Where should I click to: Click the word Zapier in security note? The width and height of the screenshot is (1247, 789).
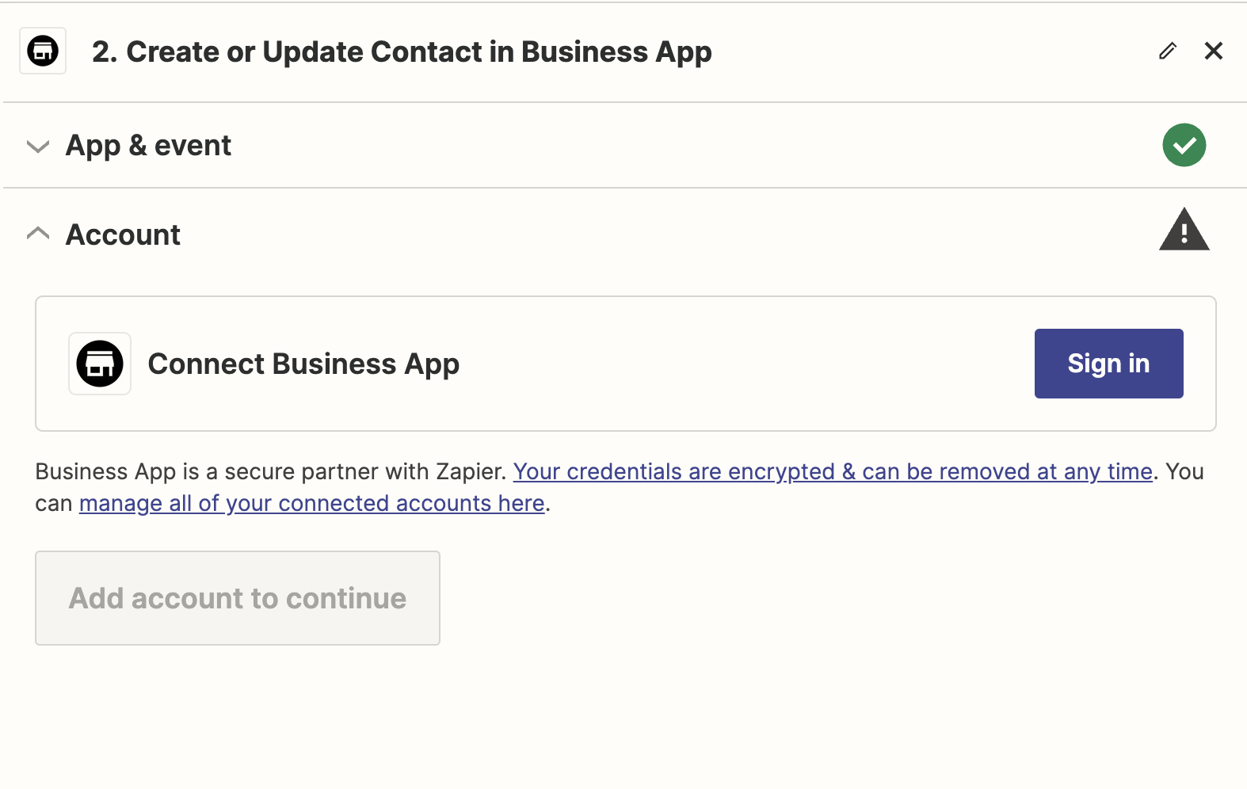pyautogui.click(x=470, y=472)
